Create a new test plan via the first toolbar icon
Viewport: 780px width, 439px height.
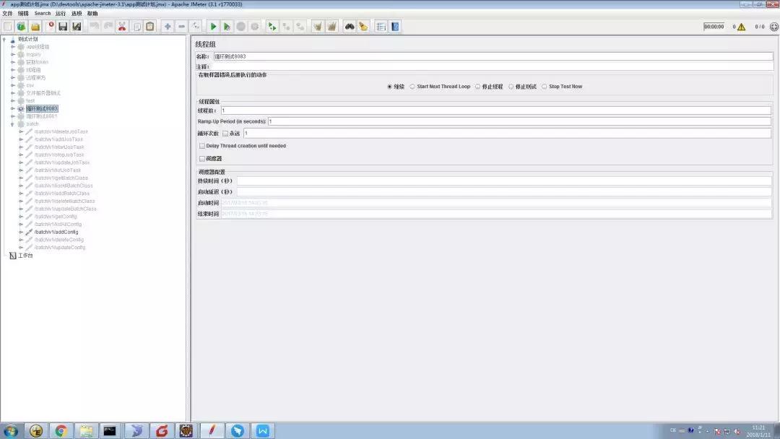pyautogui.click(x=6, y=26)
